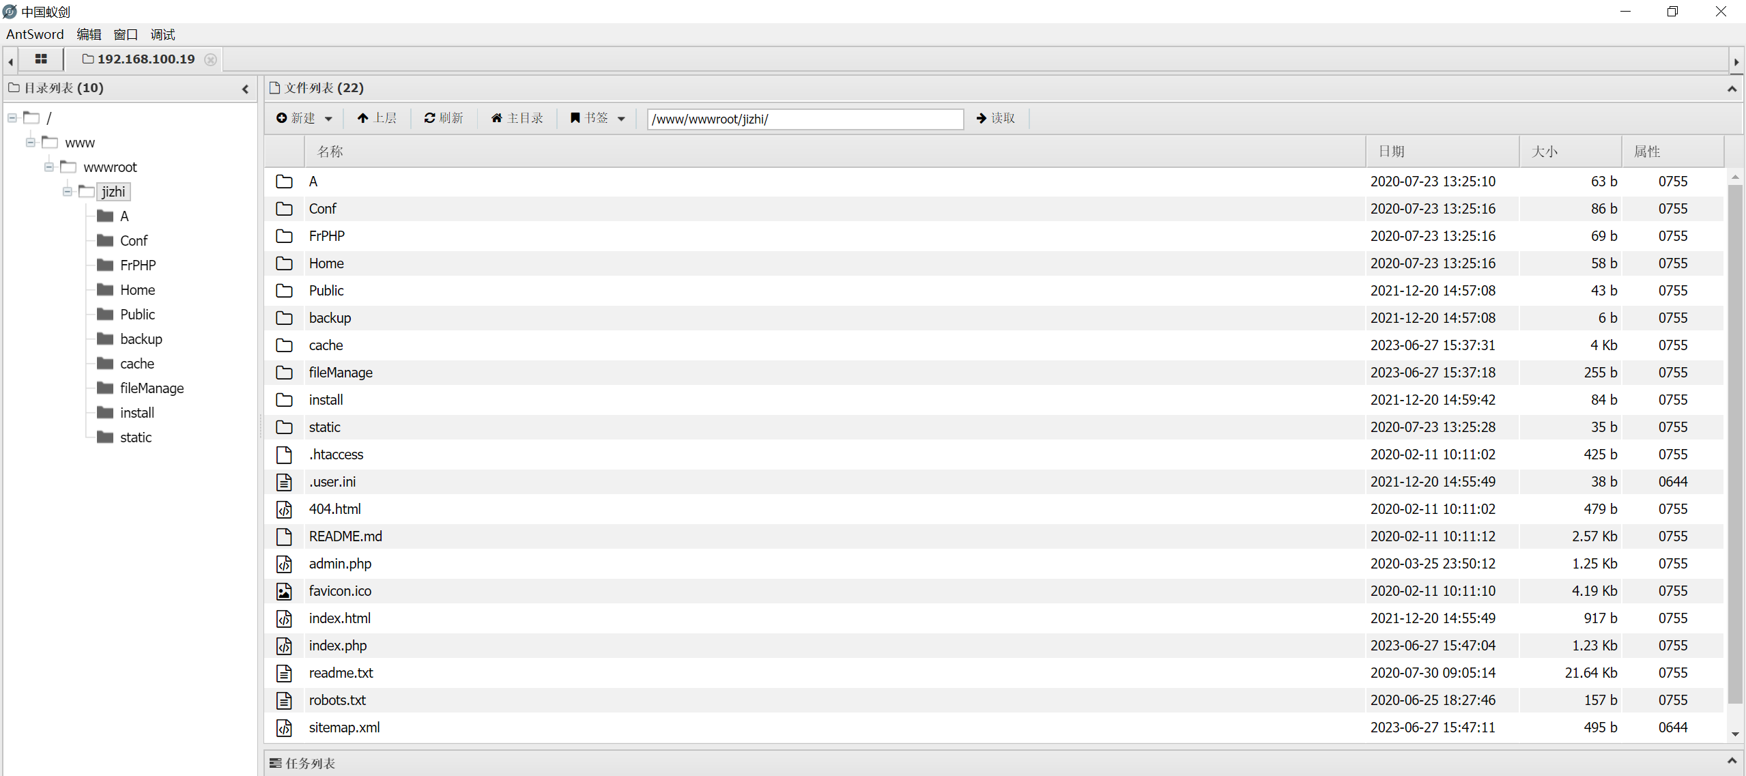Click the 读取 read button
The image size is (1746, 776).
point(996,118)
